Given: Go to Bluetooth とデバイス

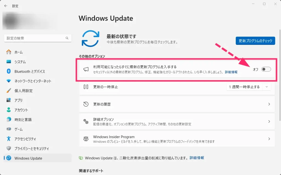Looking at the screenshot, I should coord(38,71).
